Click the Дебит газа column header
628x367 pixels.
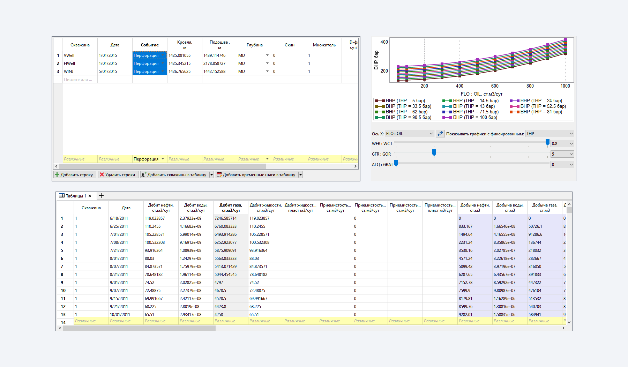[x=231, y=208]
